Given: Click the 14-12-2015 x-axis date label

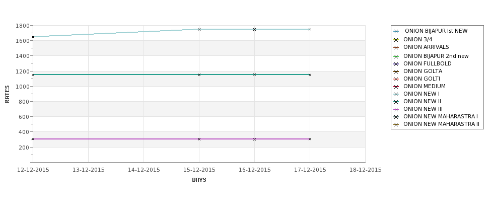Looking at the screenshot, I should click(144, 170).
